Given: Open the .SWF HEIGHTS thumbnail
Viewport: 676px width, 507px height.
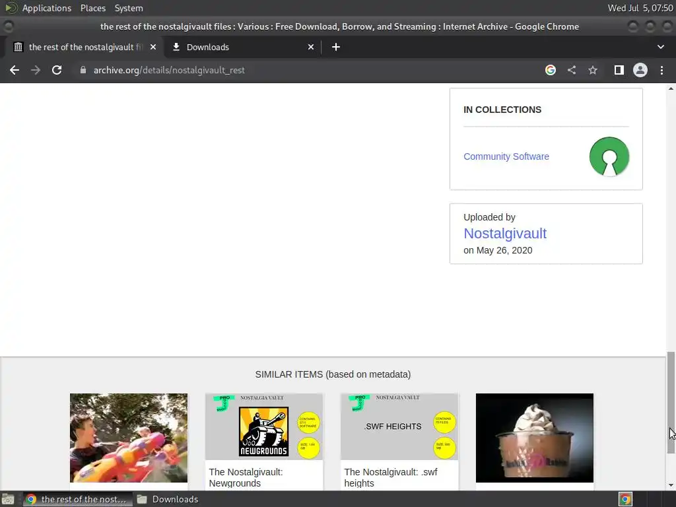Looking at the screenshot, I should [399, 426].
